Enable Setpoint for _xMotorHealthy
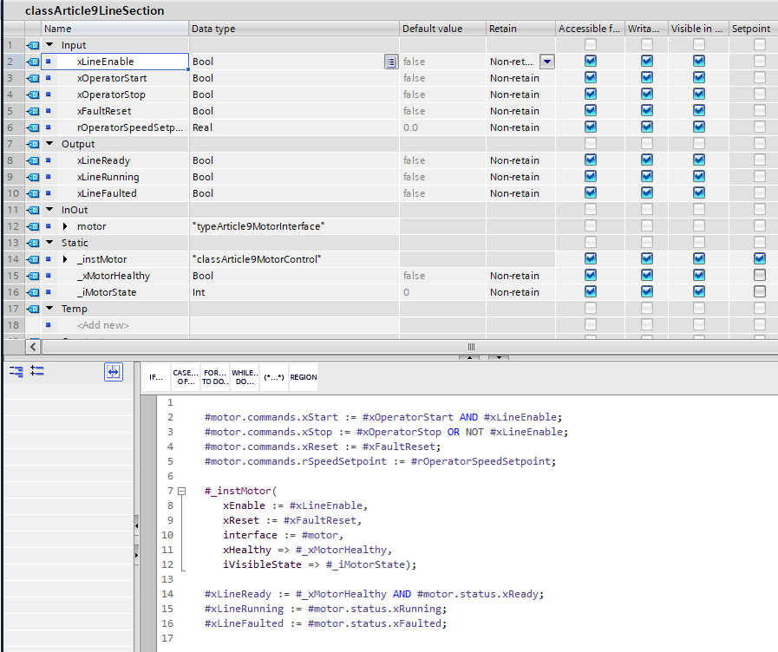The width and height of the screenshot is (778, 652). click(760, 275)
